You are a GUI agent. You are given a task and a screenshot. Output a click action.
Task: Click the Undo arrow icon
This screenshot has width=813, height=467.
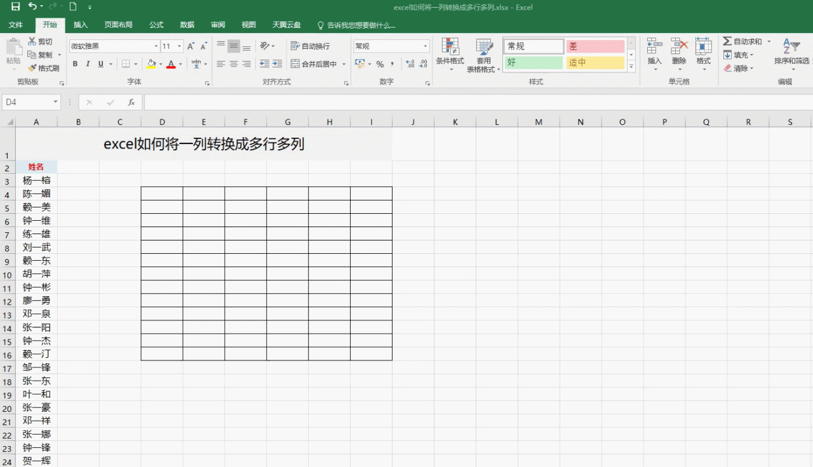32,7
